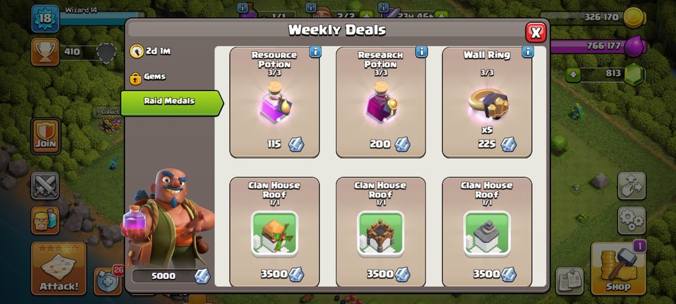676x304 pixels.
Task: Open info for Resource Potion
Action: (315, 52)
